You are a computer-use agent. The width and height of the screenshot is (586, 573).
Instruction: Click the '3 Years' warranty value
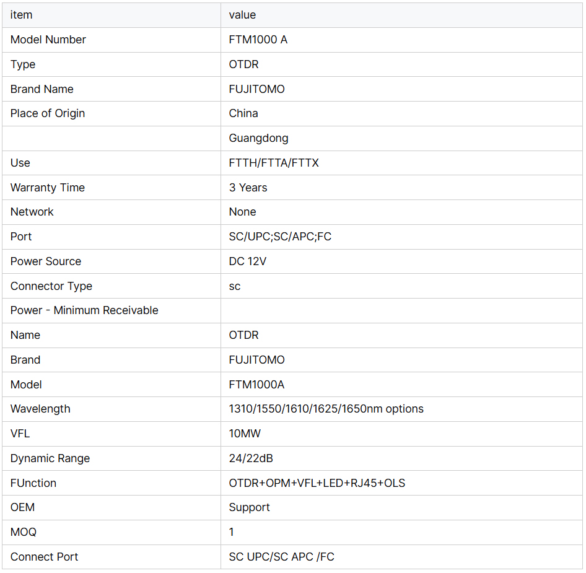click(x=248, y=188)
